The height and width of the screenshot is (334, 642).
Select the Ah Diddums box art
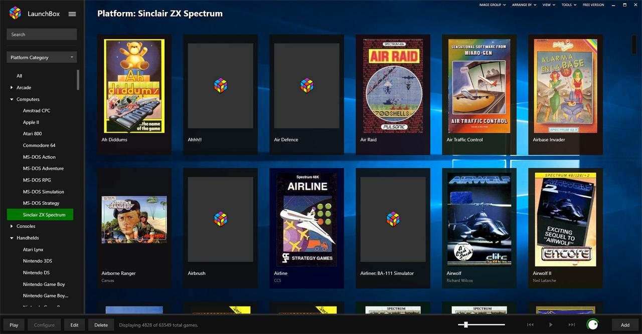[x=134, y=86]
